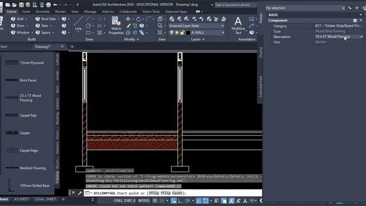366x206 pixels.
Task: Select the Line drawing tool
Action: coord(78,23)
